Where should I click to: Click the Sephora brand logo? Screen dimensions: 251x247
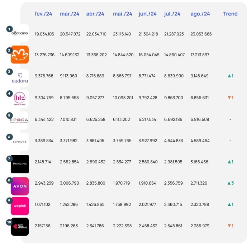point(20,142)
